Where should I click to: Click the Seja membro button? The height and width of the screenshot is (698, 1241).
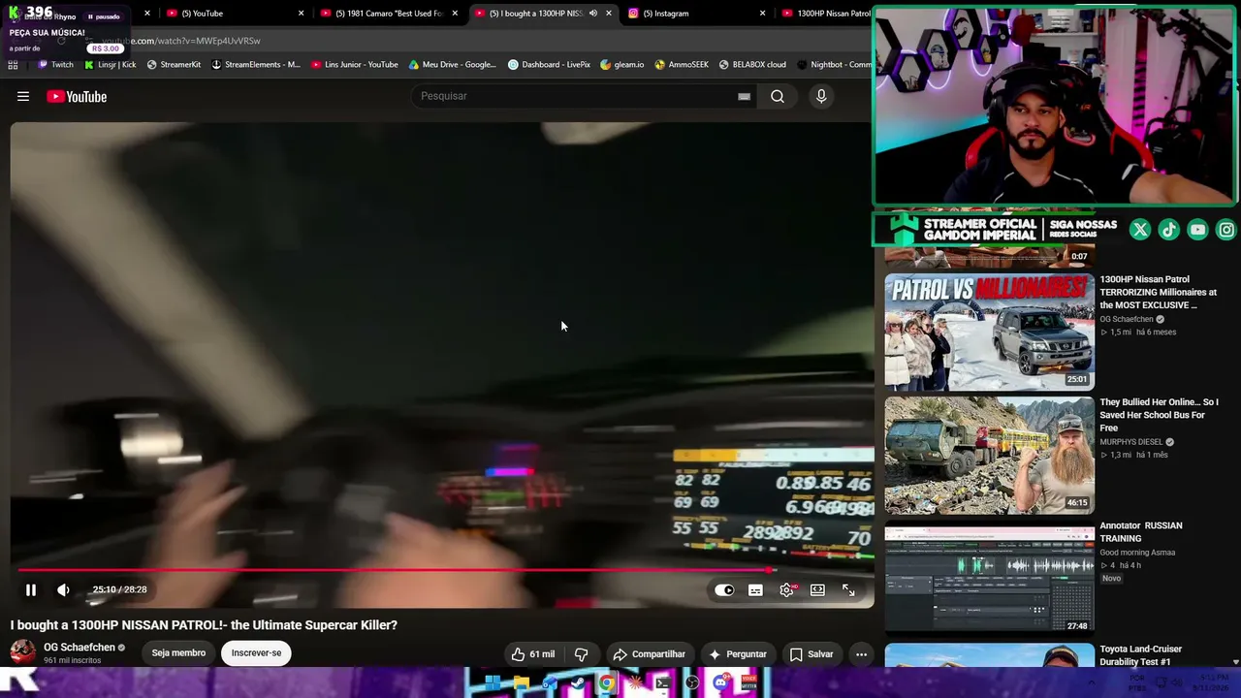coord(178,652)
